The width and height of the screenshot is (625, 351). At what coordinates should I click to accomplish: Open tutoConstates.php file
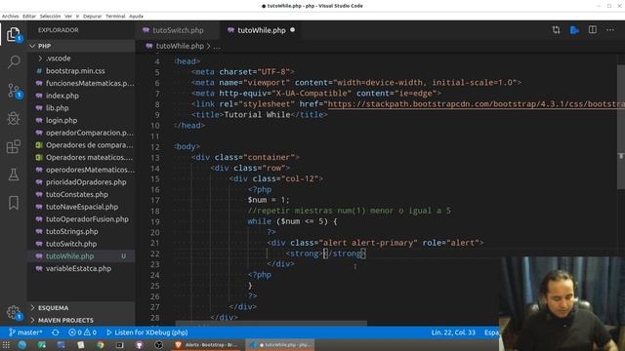coord(81,194)
